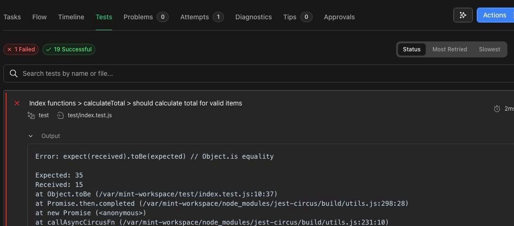This screenshot has width=514, height=226.
Task: Open the failed calculateTotal test title
Action: click(x=135, y=103)
